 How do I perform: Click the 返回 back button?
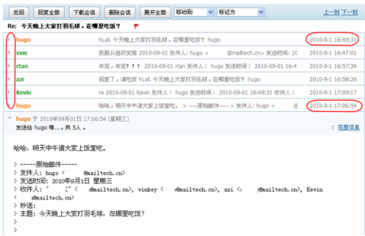[18, 12]
